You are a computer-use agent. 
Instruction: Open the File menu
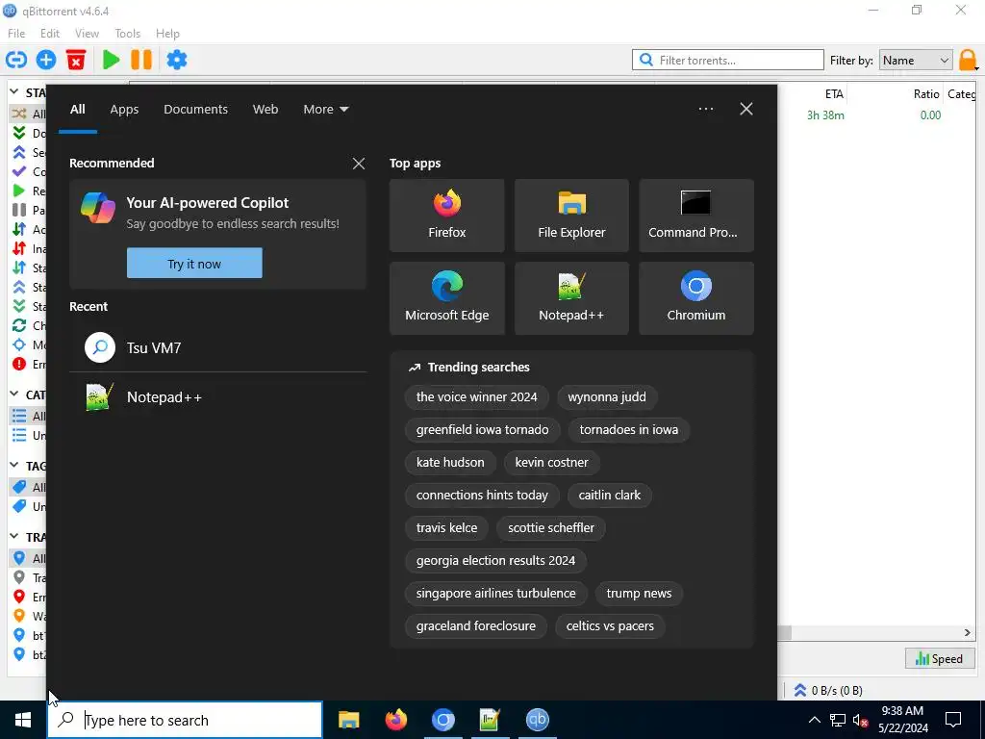point(16,34)
